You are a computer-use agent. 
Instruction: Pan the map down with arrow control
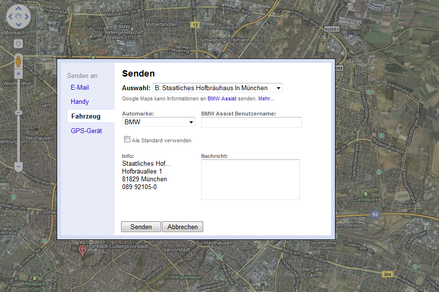[19, 24]
